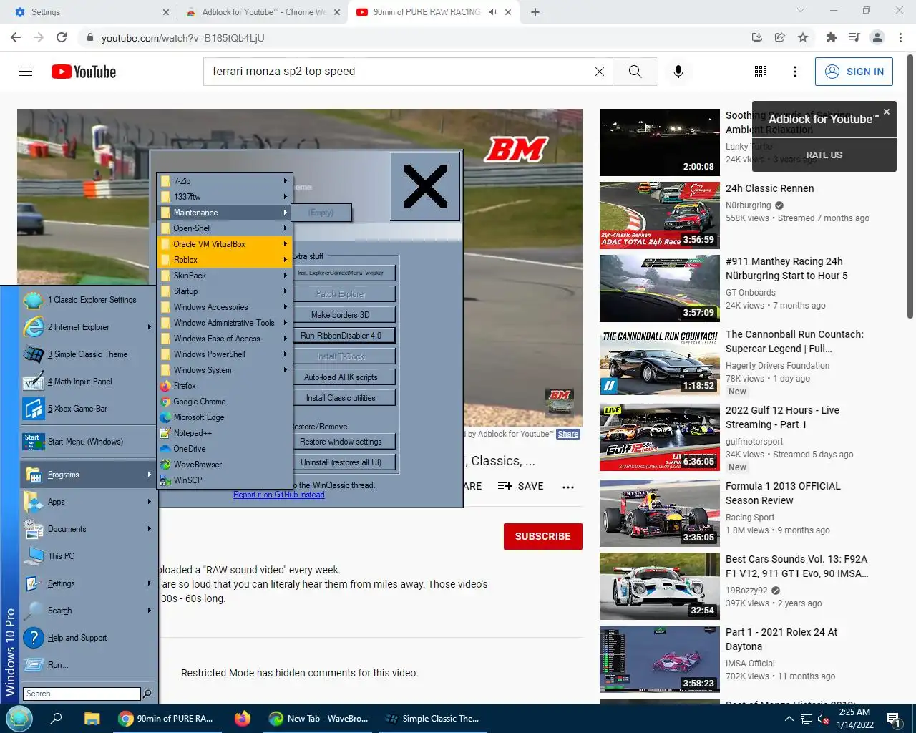The image size is (916, 733).
Task: Open the YouTube hamburger guide menu
Action: 26,72
